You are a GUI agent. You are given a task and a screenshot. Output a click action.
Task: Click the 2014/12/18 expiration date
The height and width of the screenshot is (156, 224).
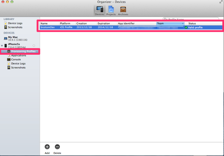105,27
